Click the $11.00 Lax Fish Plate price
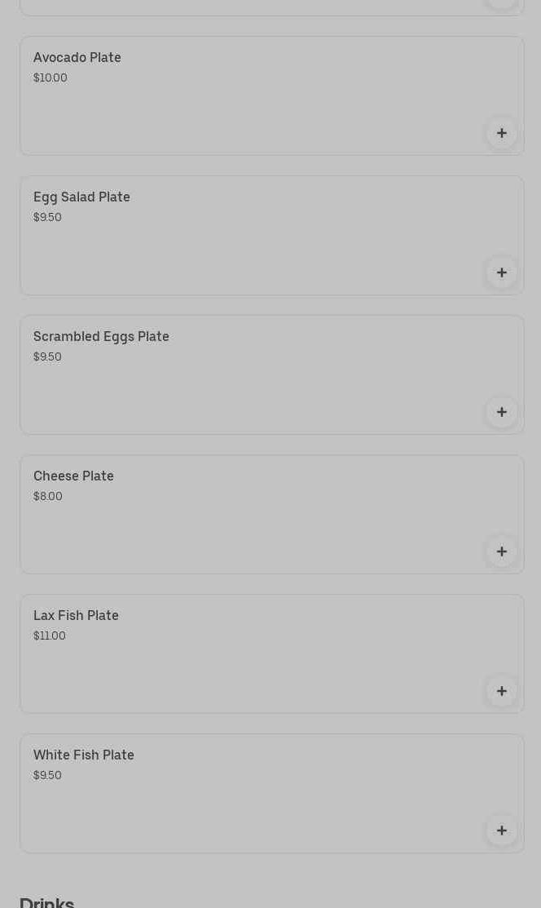Image resolution: width=541 pixels, height=908 pixels. (x=50, y=636)
